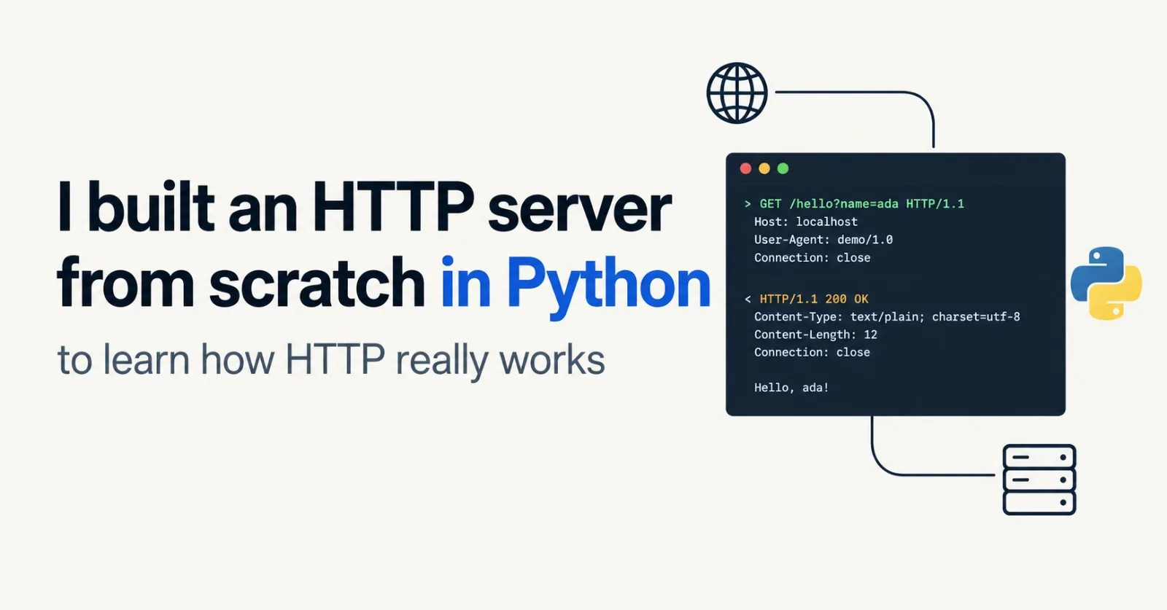Click the "Content-Length: 12" header line
This screenshot has height=610, width=1167.
(815, 335)
